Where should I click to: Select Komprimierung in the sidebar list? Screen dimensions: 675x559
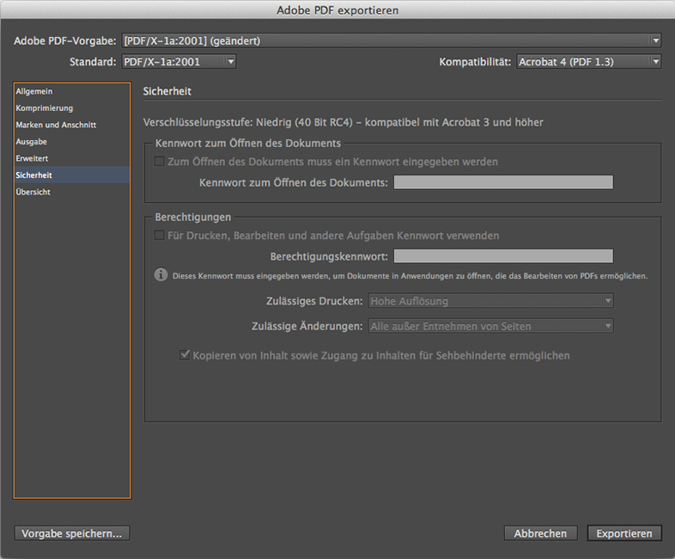pyautogui.click(x=72, y=108)
